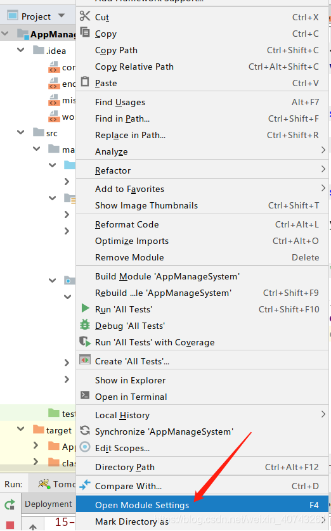This screenshot has width=331, height=531.
Task: Click the up arrow icon in Run panel
Action: pos(33,527)
